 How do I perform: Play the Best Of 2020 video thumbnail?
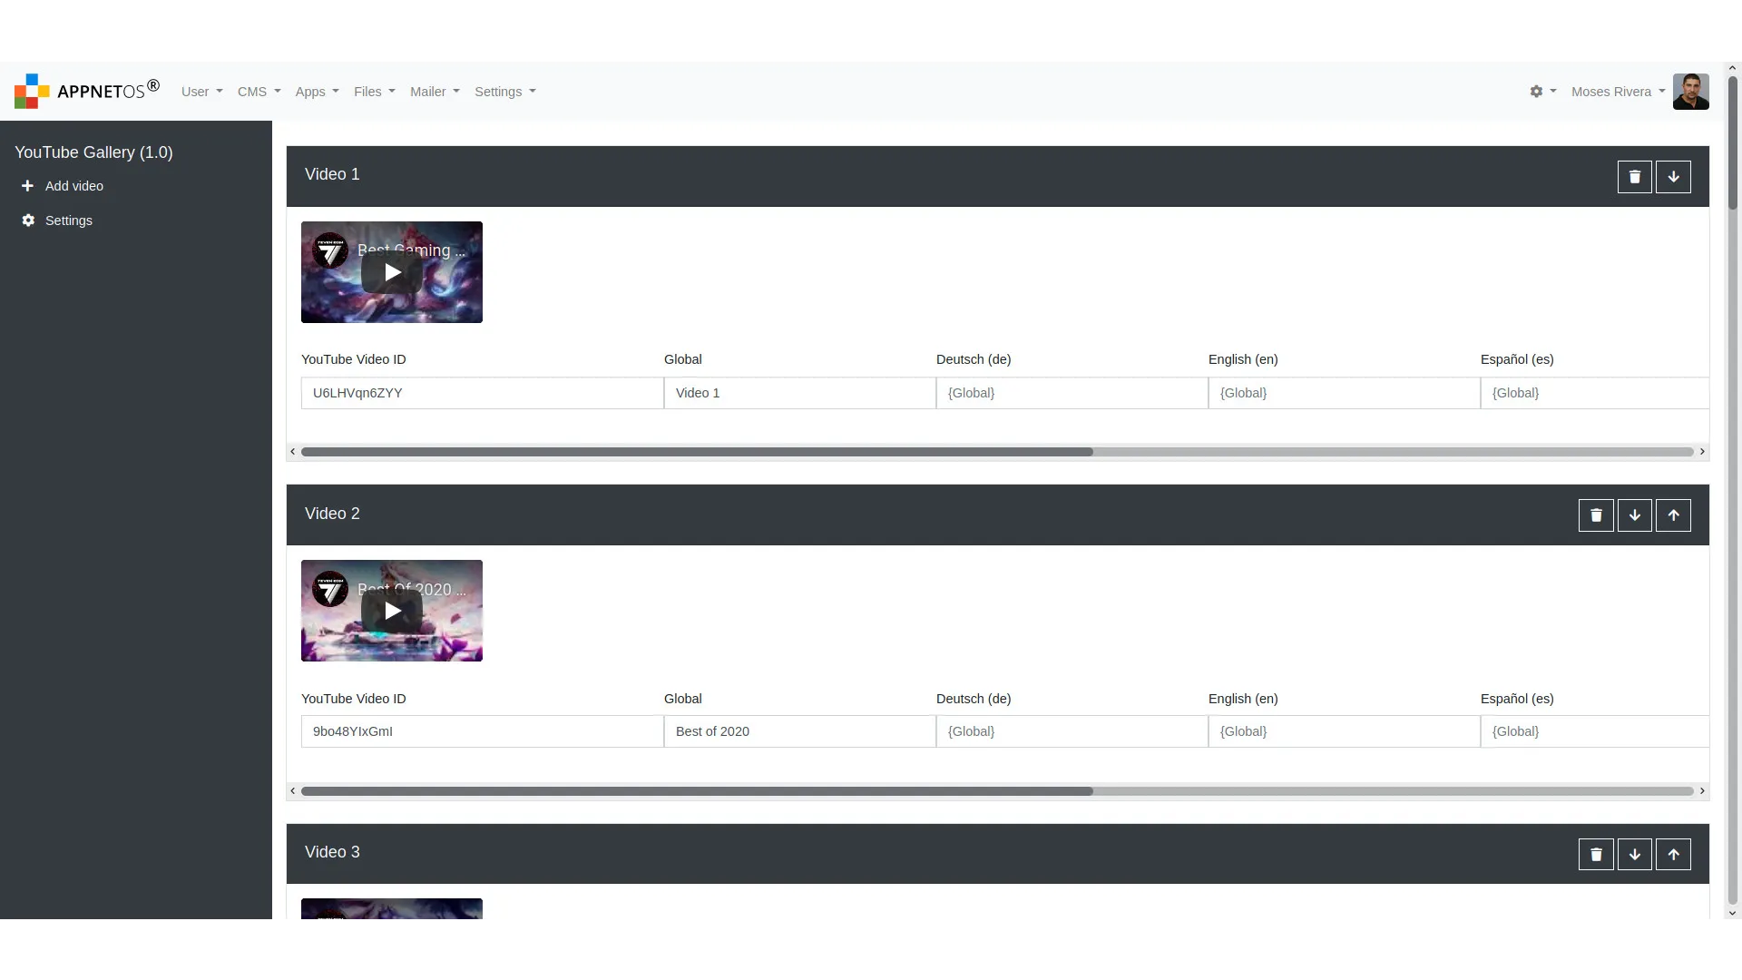tap(391, 611)
